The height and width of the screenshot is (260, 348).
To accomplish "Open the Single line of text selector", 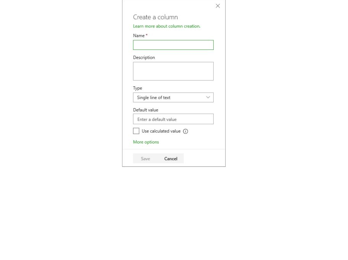I will point(173,97).
